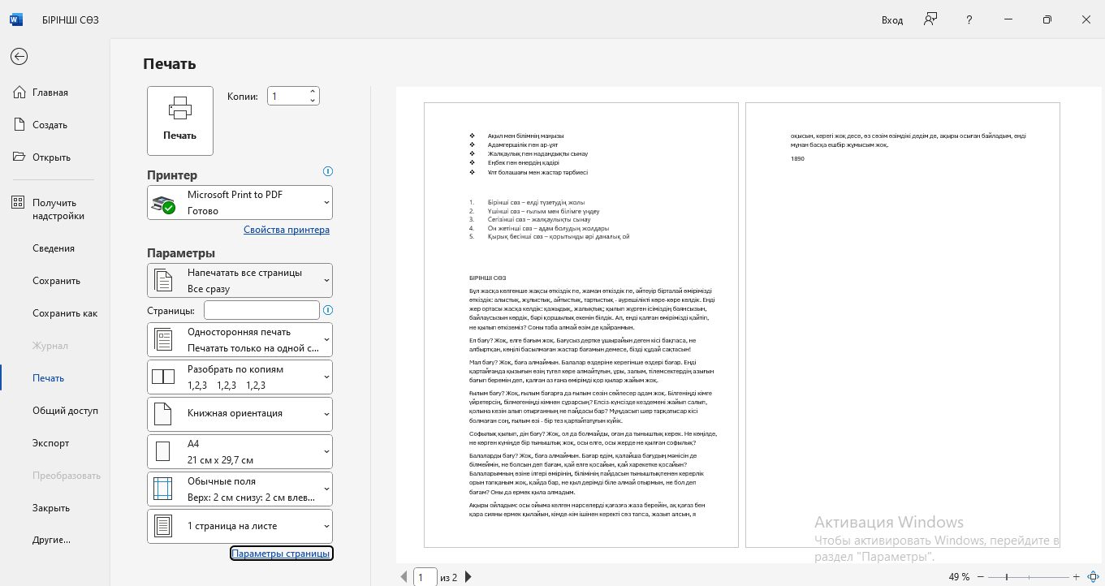Image resolution: width=1105 pixels, height=586 pixels.
Task: Open Разобрать по копиям collation dropdown
Action: click(240, 377)
